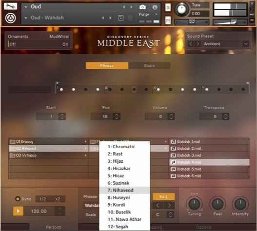Select Wahdah 3.mid file

click(x=209, y=155)
